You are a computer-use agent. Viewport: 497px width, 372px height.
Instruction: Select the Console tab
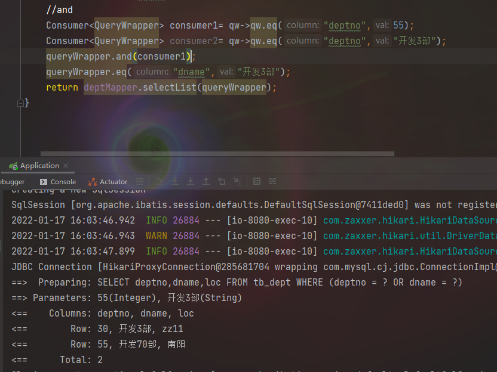click(58, 182)
